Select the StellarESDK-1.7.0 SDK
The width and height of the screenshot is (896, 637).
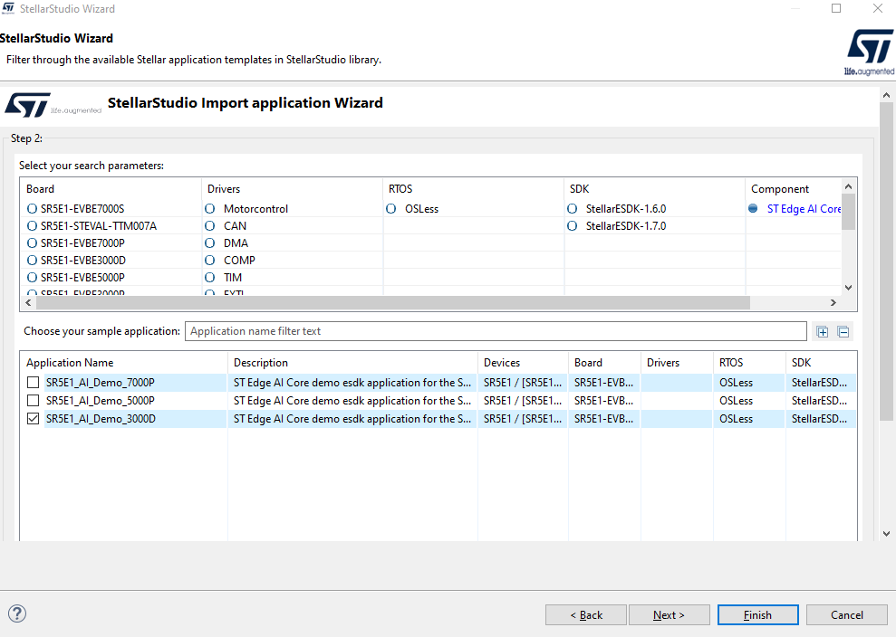tap(572, 225)
